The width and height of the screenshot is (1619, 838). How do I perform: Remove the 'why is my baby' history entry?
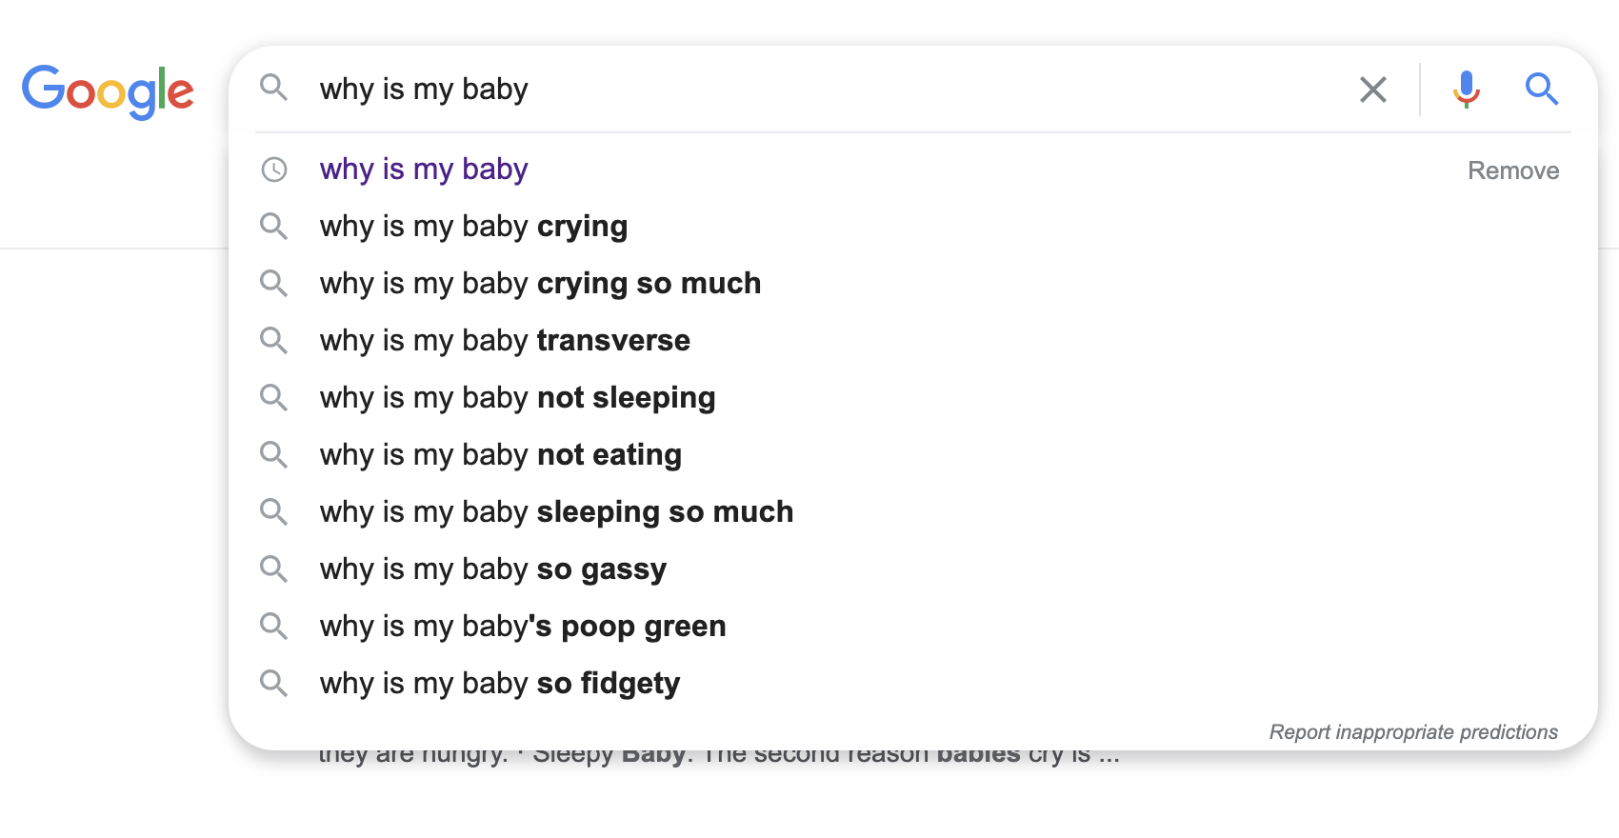tap(1512, 170)
